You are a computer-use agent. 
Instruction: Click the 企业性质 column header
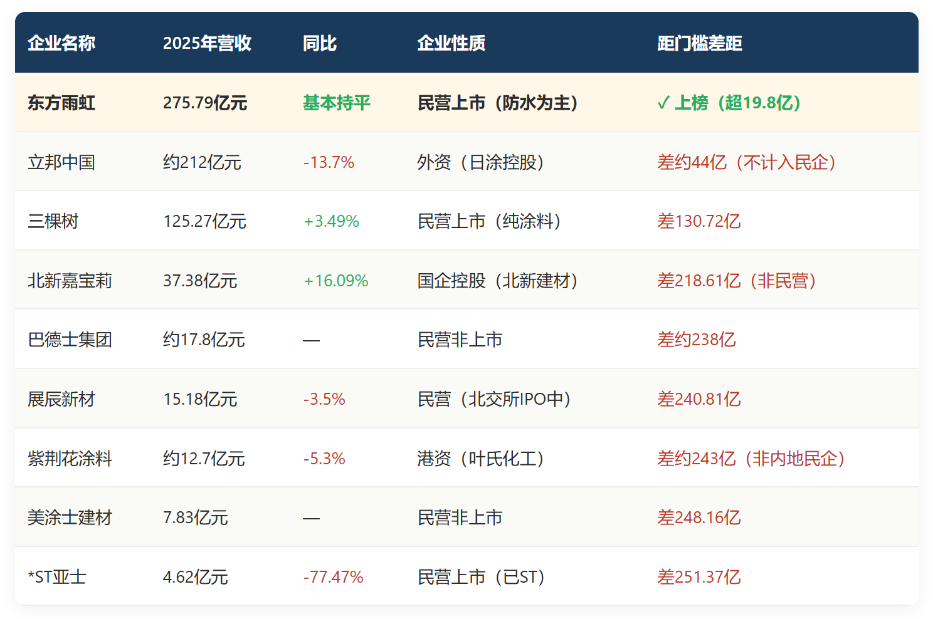(x=451, y=43)
